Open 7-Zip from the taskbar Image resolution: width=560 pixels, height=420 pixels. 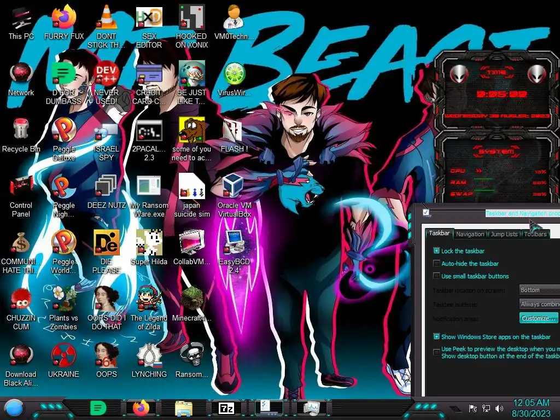coord(226,408)
